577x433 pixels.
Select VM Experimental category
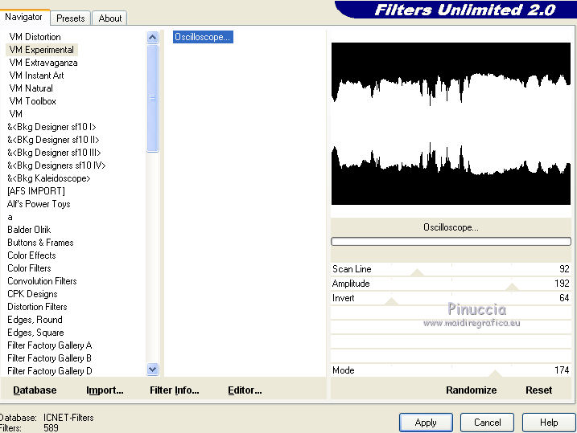click(x=42, y=50)
